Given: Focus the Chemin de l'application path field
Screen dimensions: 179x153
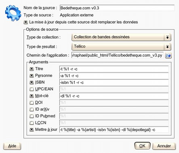Looking at the screenshot, I should (x=118, y=55).
